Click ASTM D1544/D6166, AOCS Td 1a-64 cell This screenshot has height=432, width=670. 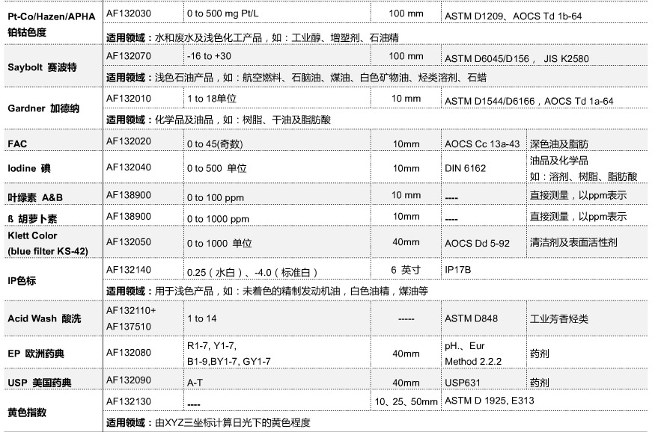529,102
